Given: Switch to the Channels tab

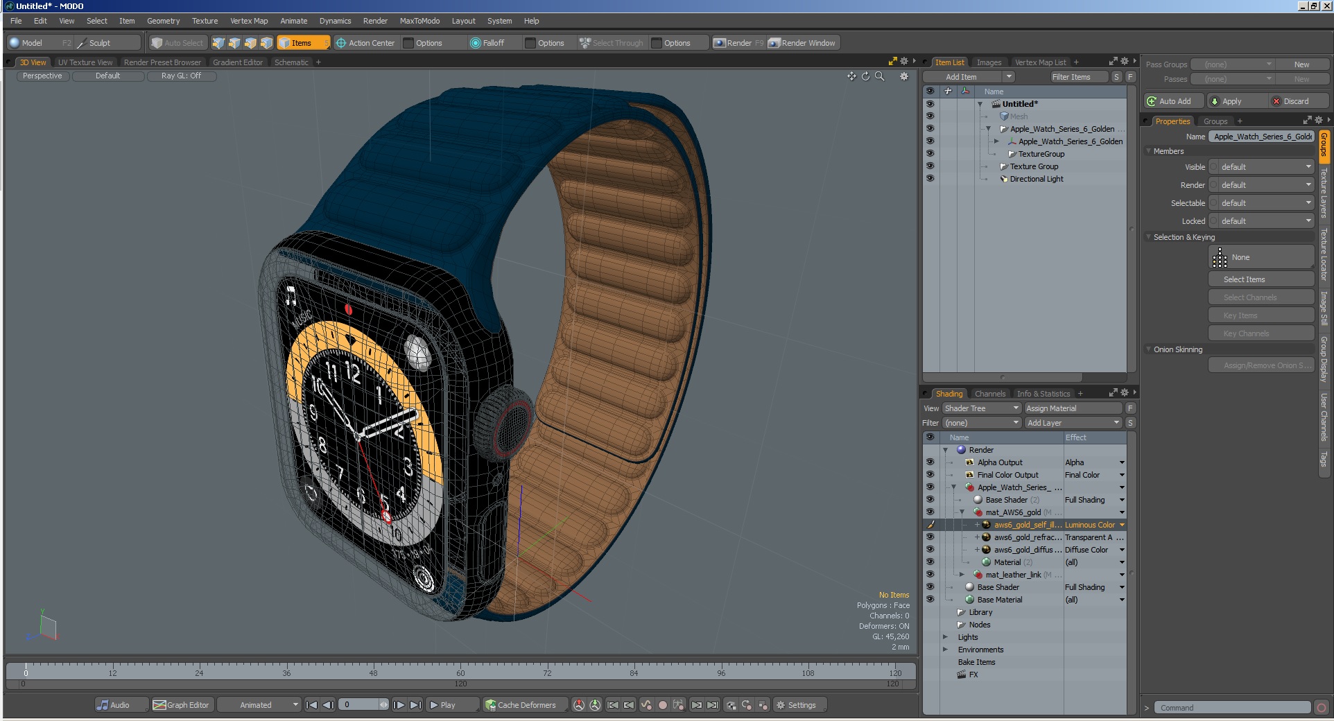Looking at the screenshot, I should tap(989, 394).
